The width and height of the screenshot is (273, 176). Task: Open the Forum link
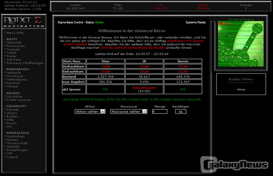[x=12, y=123]
